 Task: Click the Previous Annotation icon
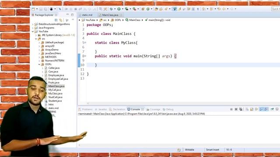pyautogui.click(x=211, y=9)
